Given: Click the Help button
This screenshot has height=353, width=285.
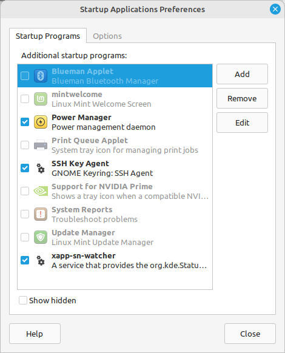Looking at the screenshot, I should pyautogui.click(x=35, y=334).
